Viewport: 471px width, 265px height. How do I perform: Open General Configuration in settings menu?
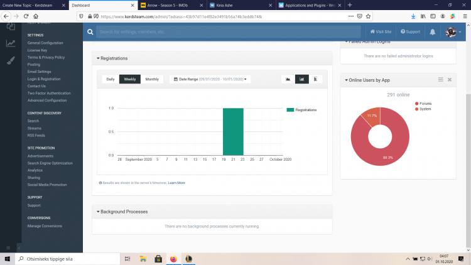point(45,43)
